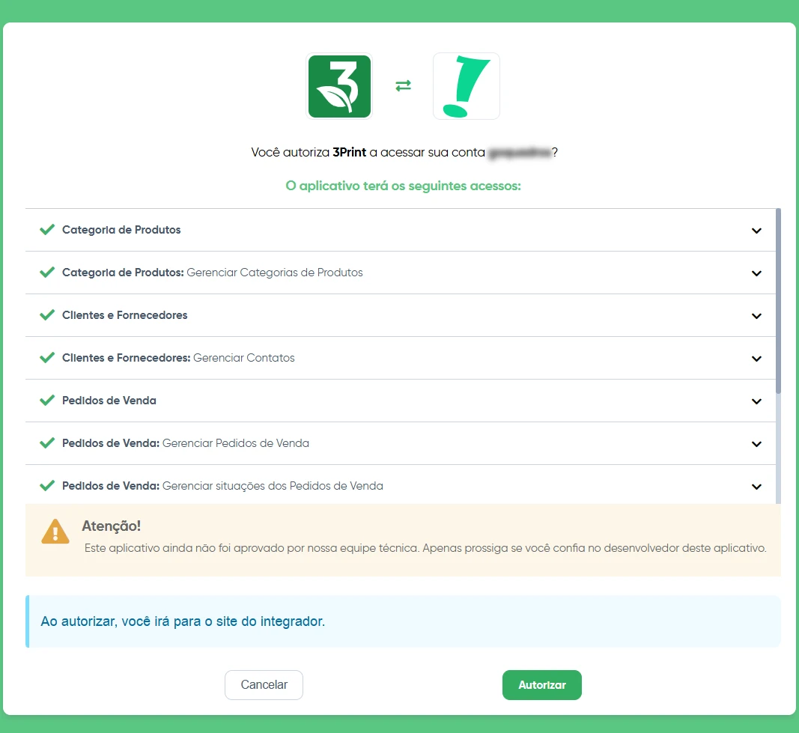799x733 pixels.
Task: Select the Pedidos de Venda label
Action: [109, 401]
